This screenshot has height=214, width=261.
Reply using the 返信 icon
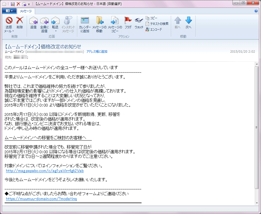tap(33, 23)
